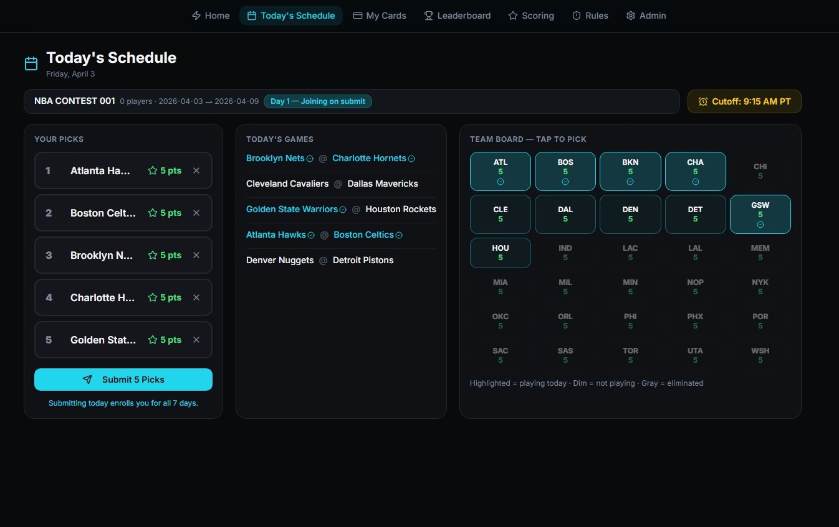Open the Leaderboard tab

coord(457,16)
